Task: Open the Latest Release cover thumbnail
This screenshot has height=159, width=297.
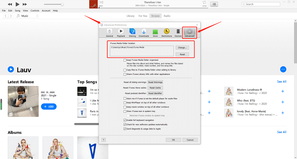Action: click(x=23, y=101)
